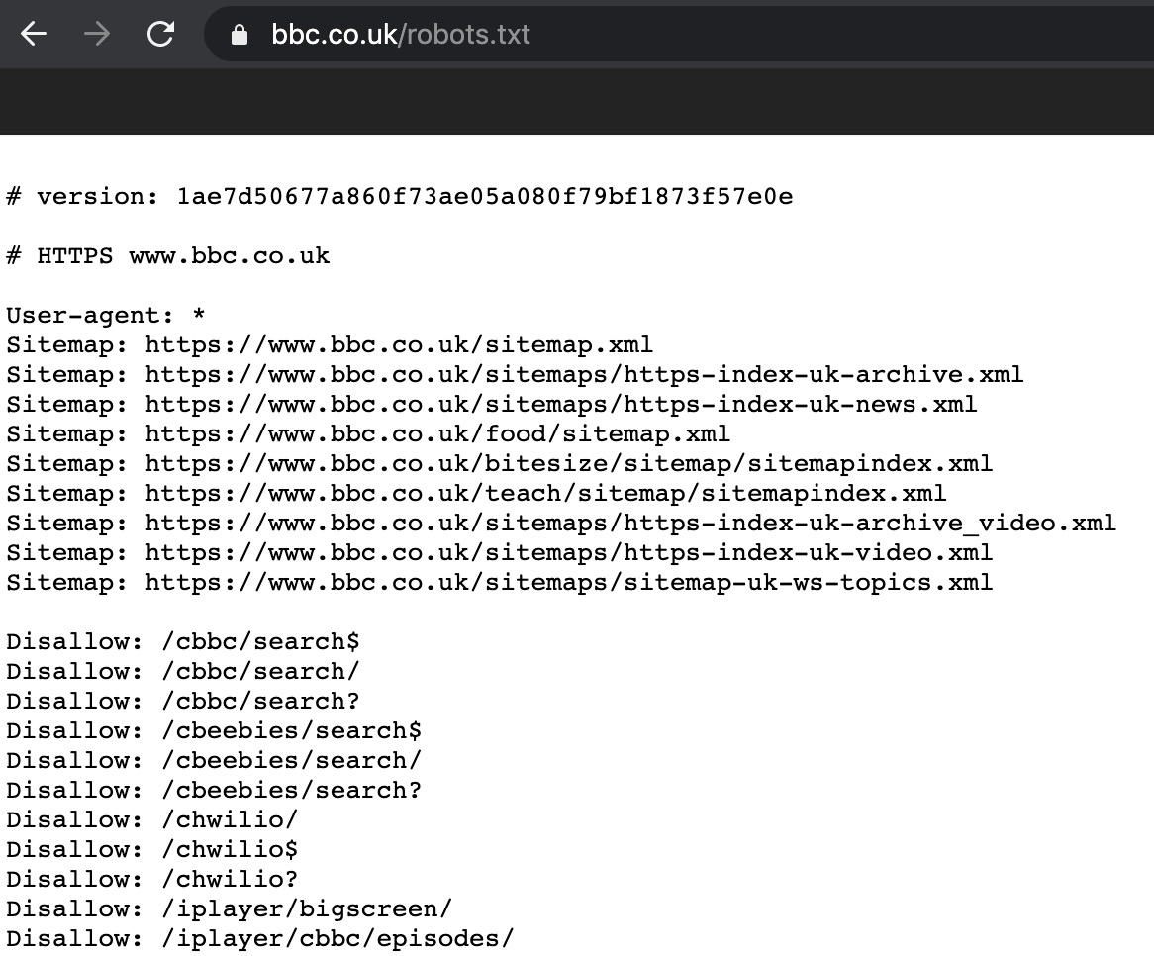Click 'Disallow: /cbeebies/search?' line
Screen dimensions: 1154x956
(x=214, y=791)
